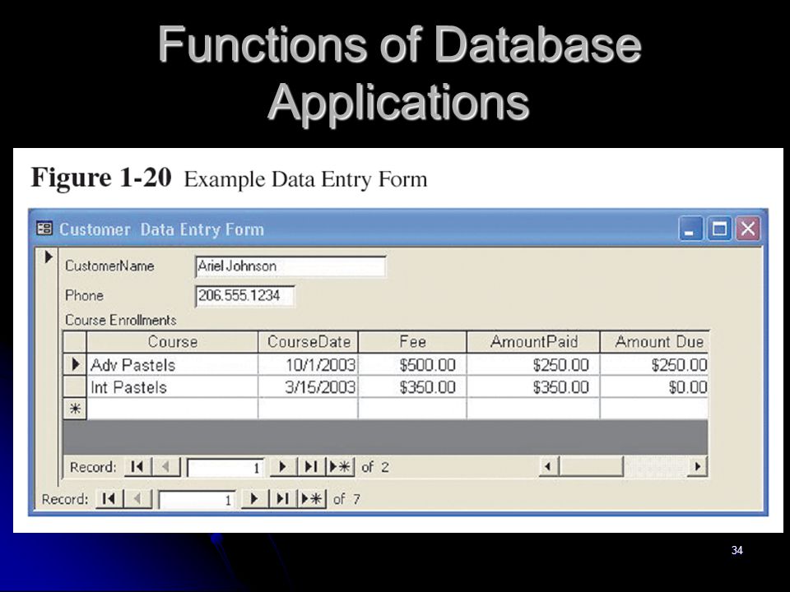Go to last customer record of 7
Viewport: 790px width, 592px height.
[282, 499]
